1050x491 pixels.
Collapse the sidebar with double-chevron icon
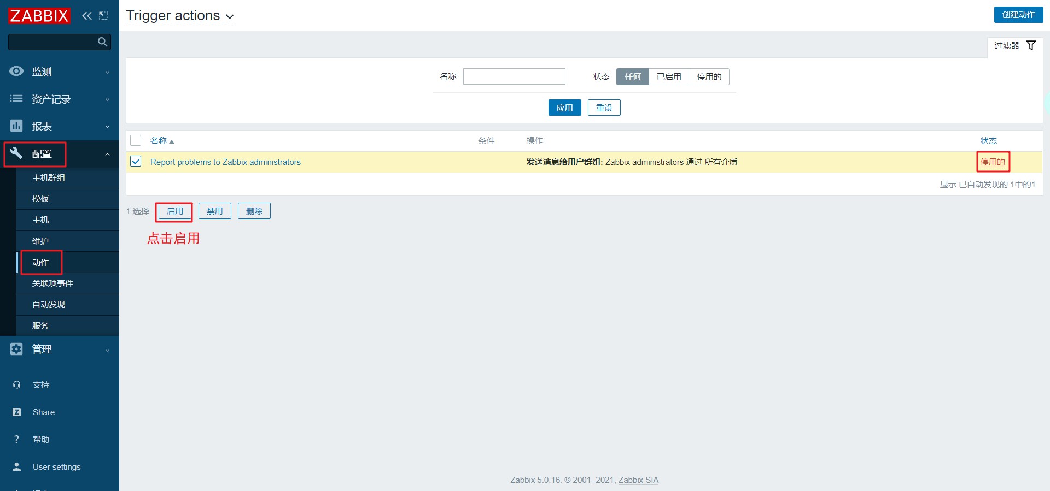86,16
